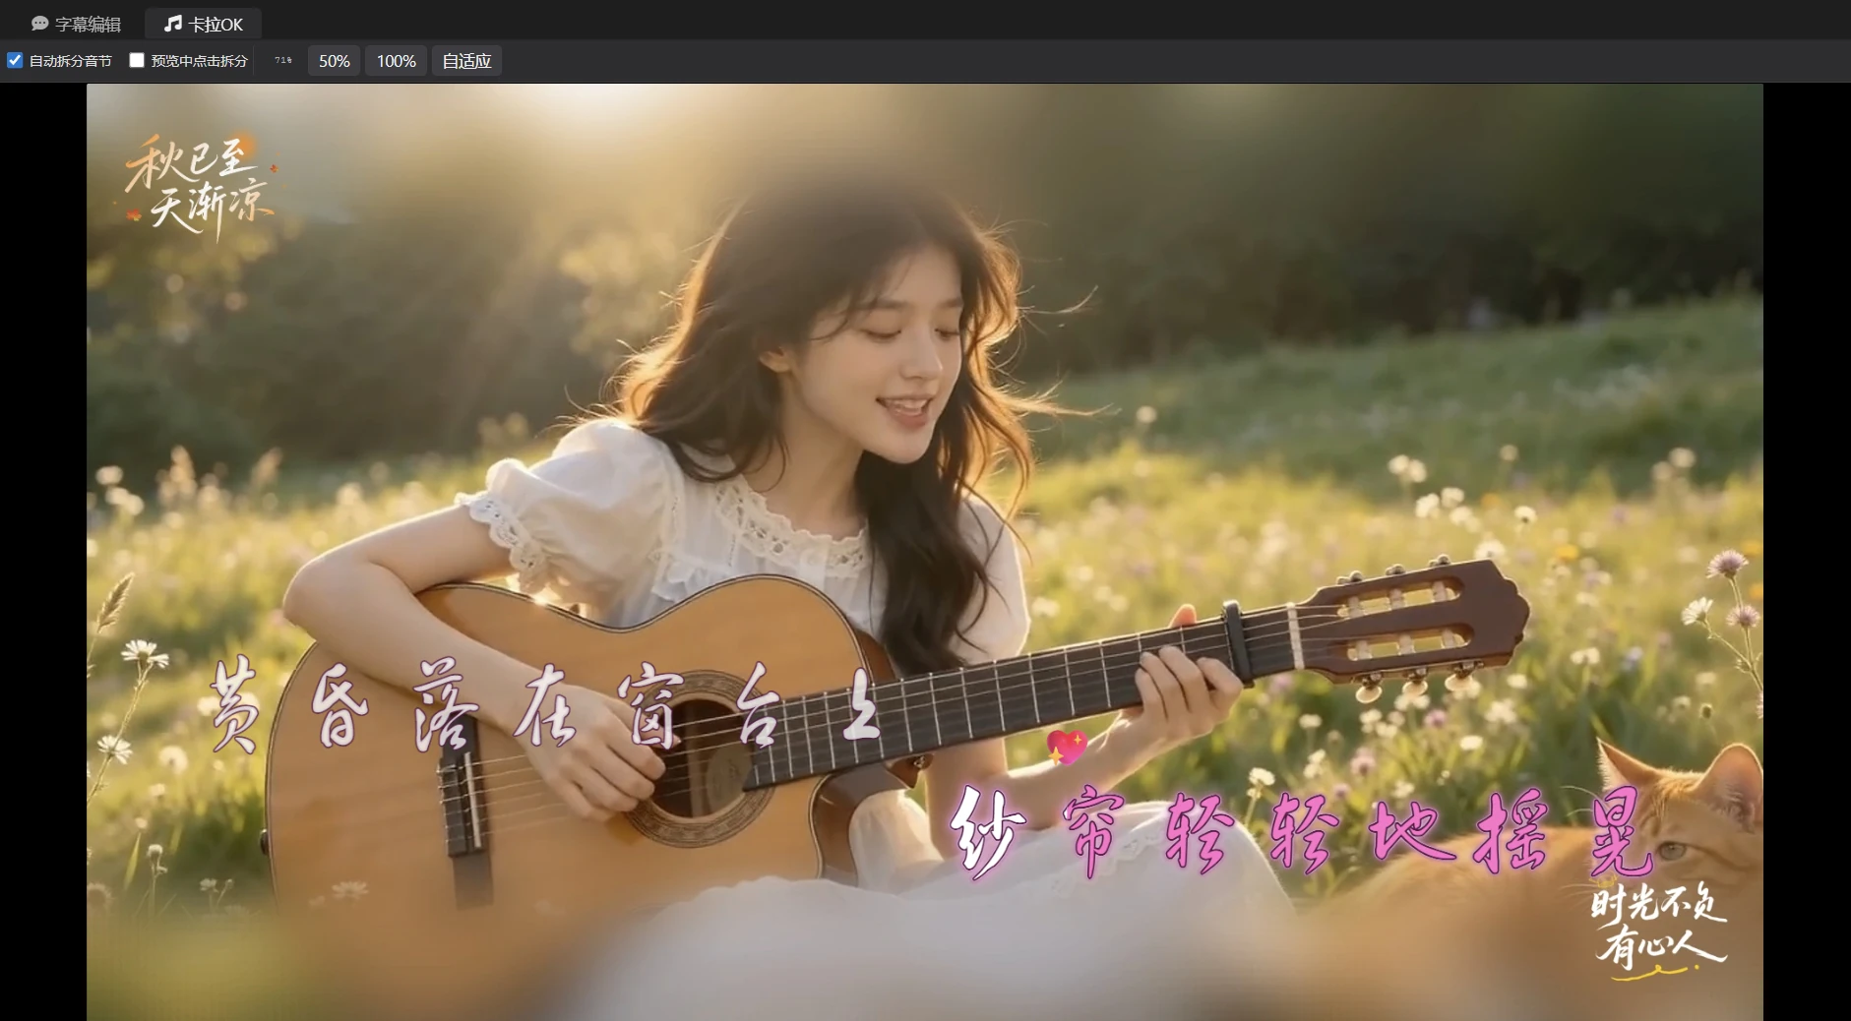Click lyric character 落 in the preview

point(445,706)
